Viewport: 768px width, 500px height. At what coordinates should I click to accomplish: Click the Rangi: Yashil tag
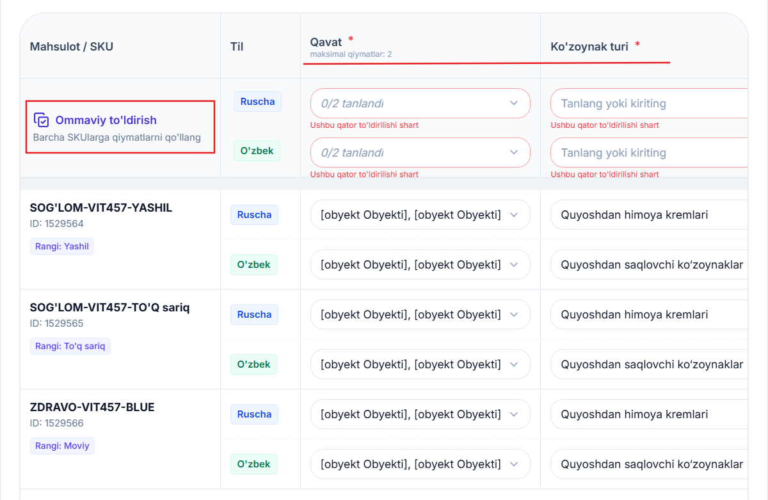pos(62,246)
